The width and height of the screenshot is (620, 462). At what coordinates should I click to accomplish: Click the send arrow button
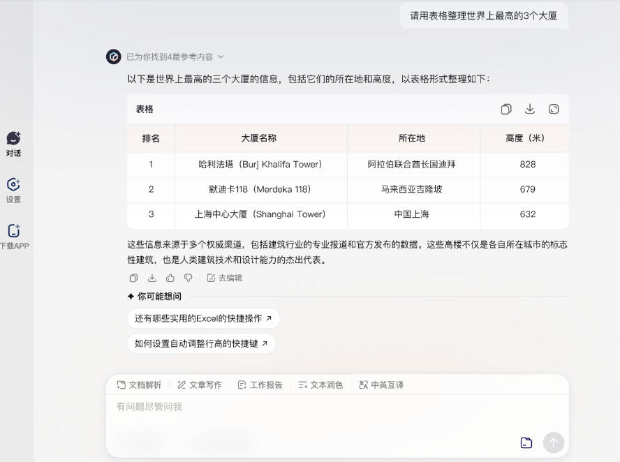point(554,442)
